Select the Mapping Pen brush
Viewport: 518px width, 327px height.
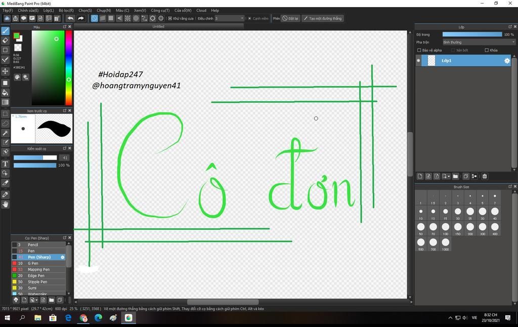coord(38,269)
